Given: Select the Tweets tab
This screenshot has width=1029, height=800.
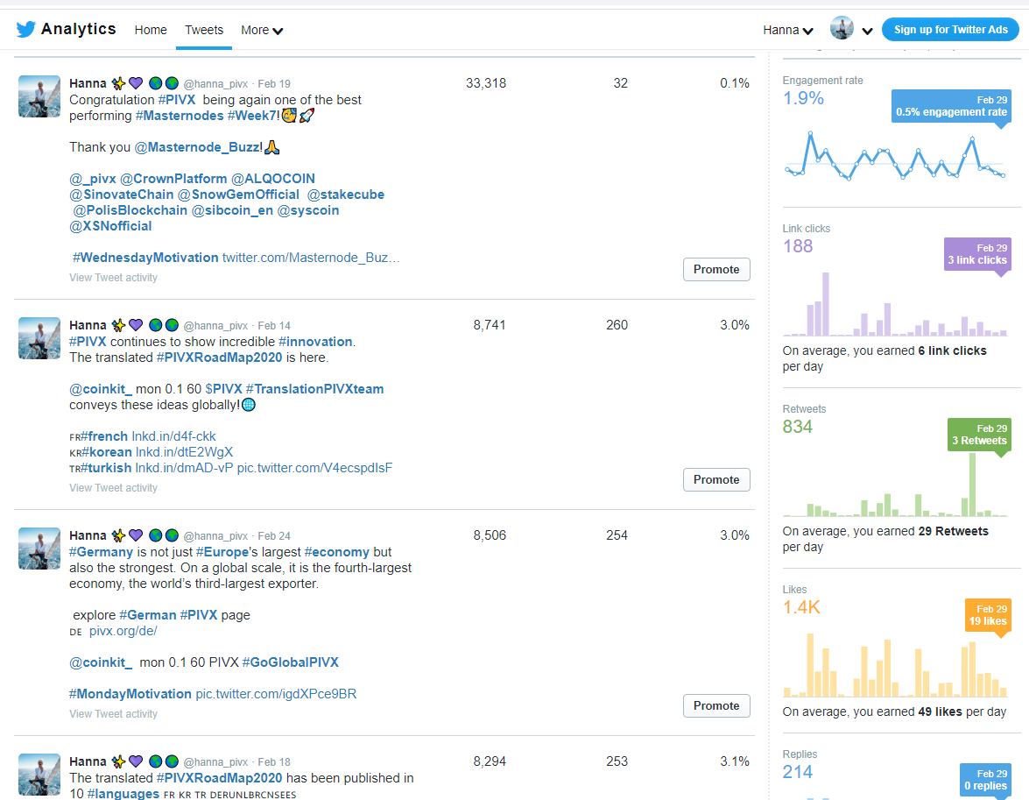Looking at the screenshot, I should [204, 30].
